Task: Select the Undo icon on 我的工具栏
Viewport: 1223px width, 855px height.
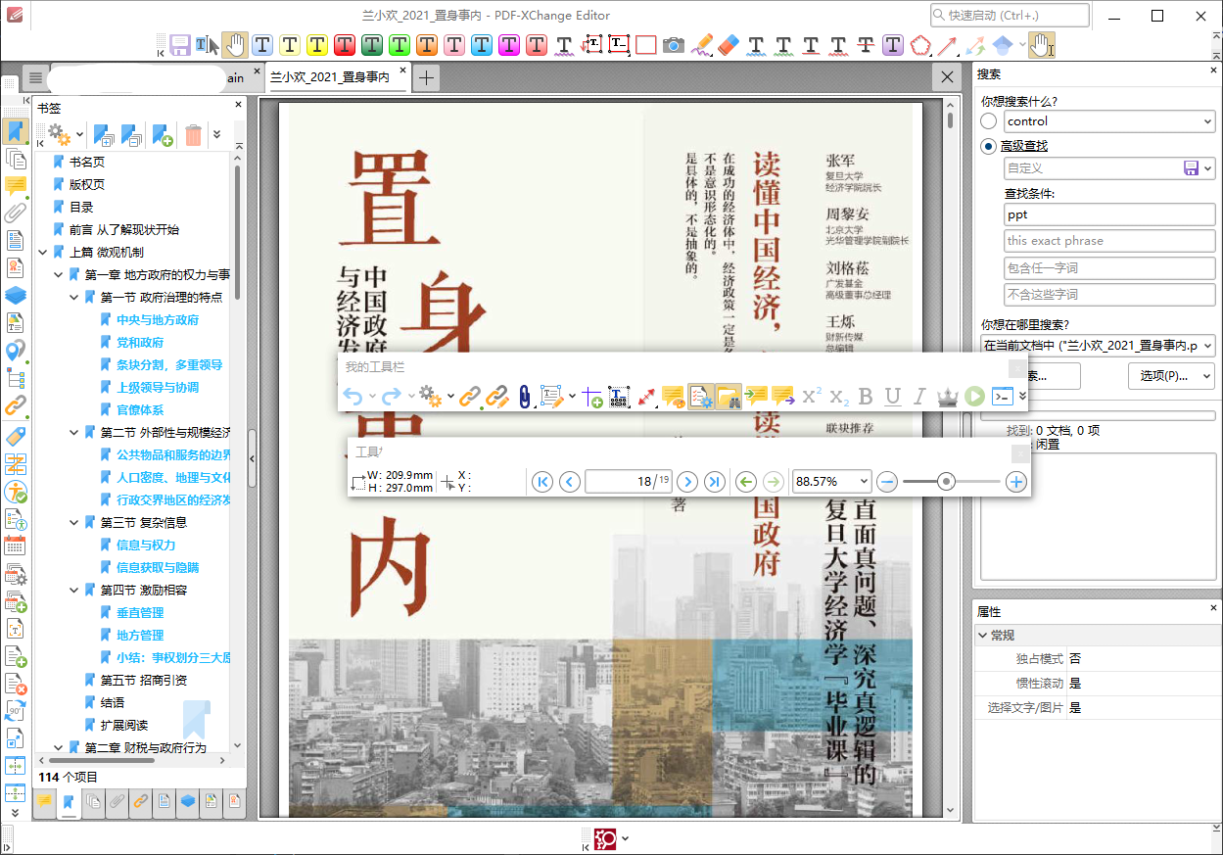Action: pos(354,396)
